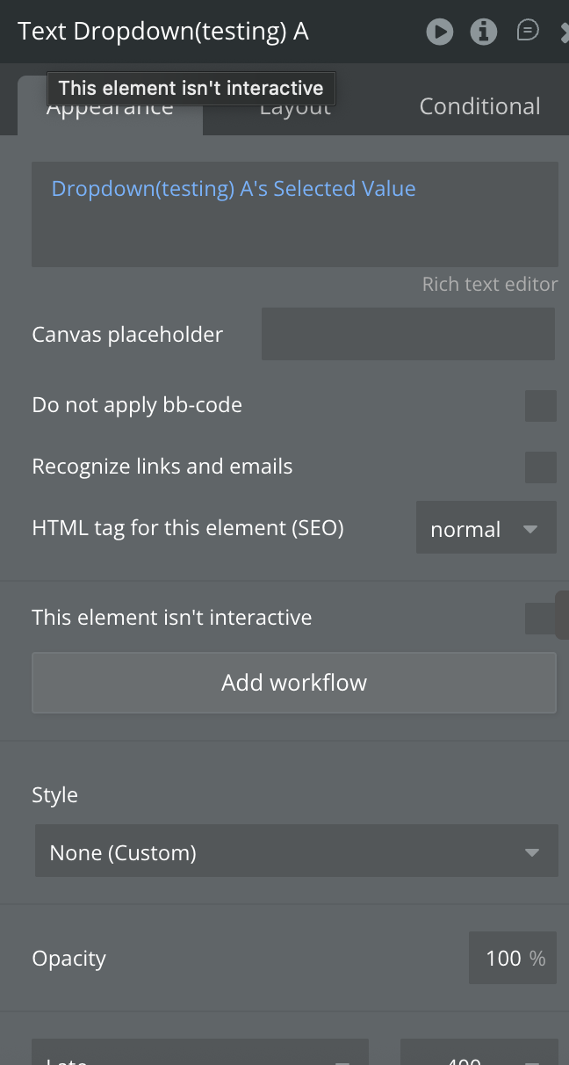Close the Text Dropdown(testing) A property panel
Viewport: 569px width, 1065px height.
[x=564, y=33]
